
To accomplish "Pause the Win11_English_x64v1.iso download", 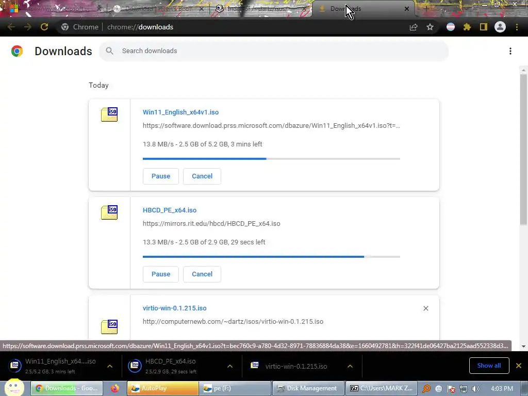I will (161, 176).
